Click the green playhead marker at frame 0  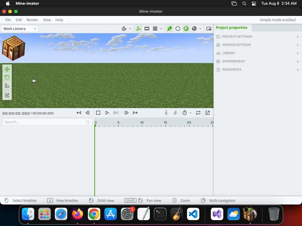pyautogui.click(x=95, y=125)
